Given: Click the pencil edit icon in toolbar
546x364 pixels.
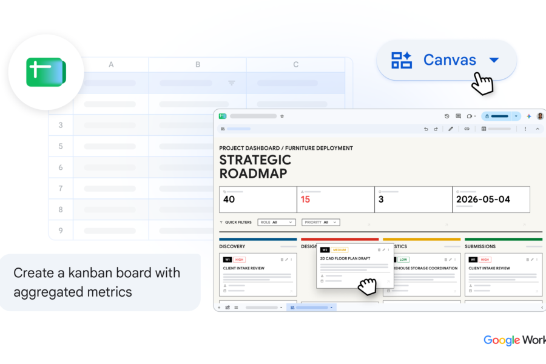Looking at the screenshot, I should (451, 129).
